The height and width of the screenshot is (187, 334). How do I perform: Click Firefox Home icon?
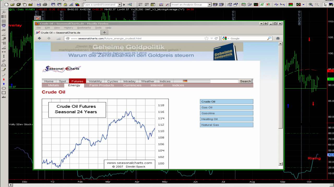pos(278,38)
